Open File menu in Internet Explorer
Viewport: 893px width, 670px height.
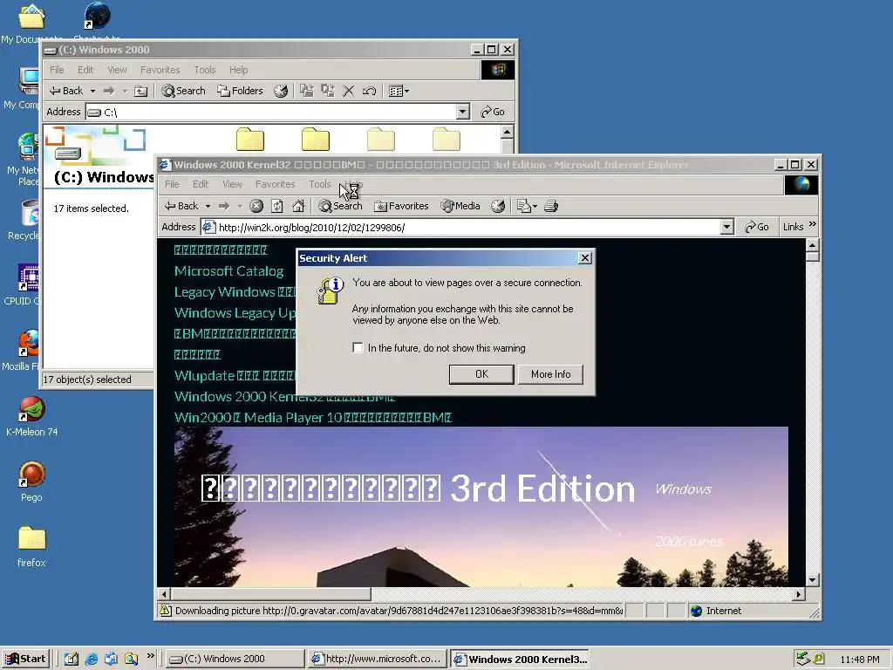pos(172,184)
